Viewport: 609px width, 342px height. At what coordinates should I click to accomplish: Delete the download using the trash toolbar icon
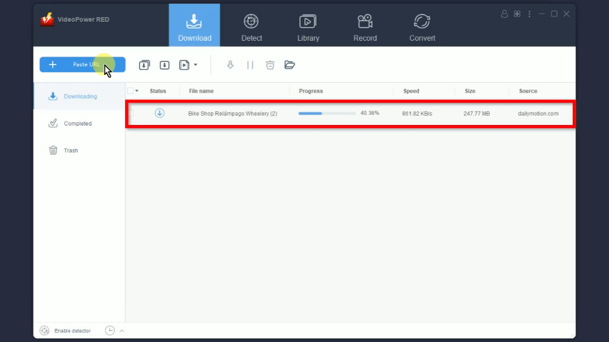pyautogui.click(x=270, y=64)
